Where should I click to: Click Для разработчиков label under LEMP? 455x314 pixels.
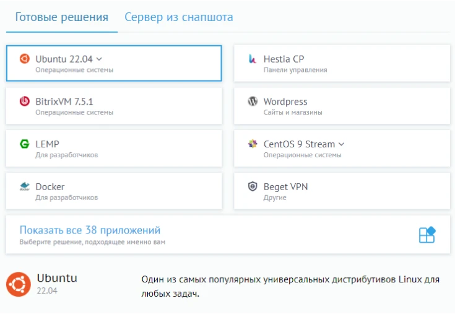coord(66,155)
